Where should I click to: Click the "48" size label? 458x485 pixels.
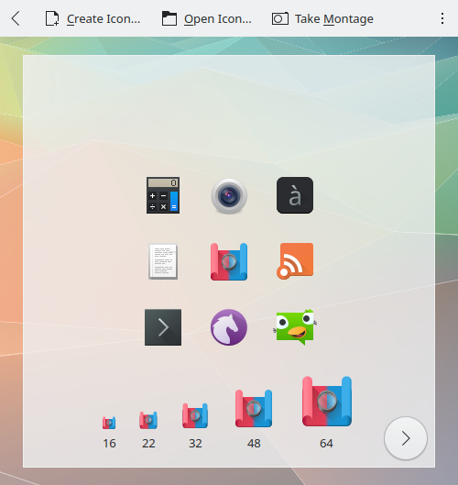coord(254,443)
